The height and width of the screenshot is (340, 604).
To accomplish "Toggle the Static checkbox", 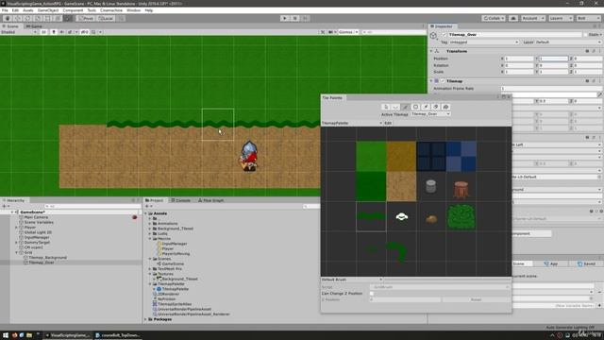I will point(585,35).
